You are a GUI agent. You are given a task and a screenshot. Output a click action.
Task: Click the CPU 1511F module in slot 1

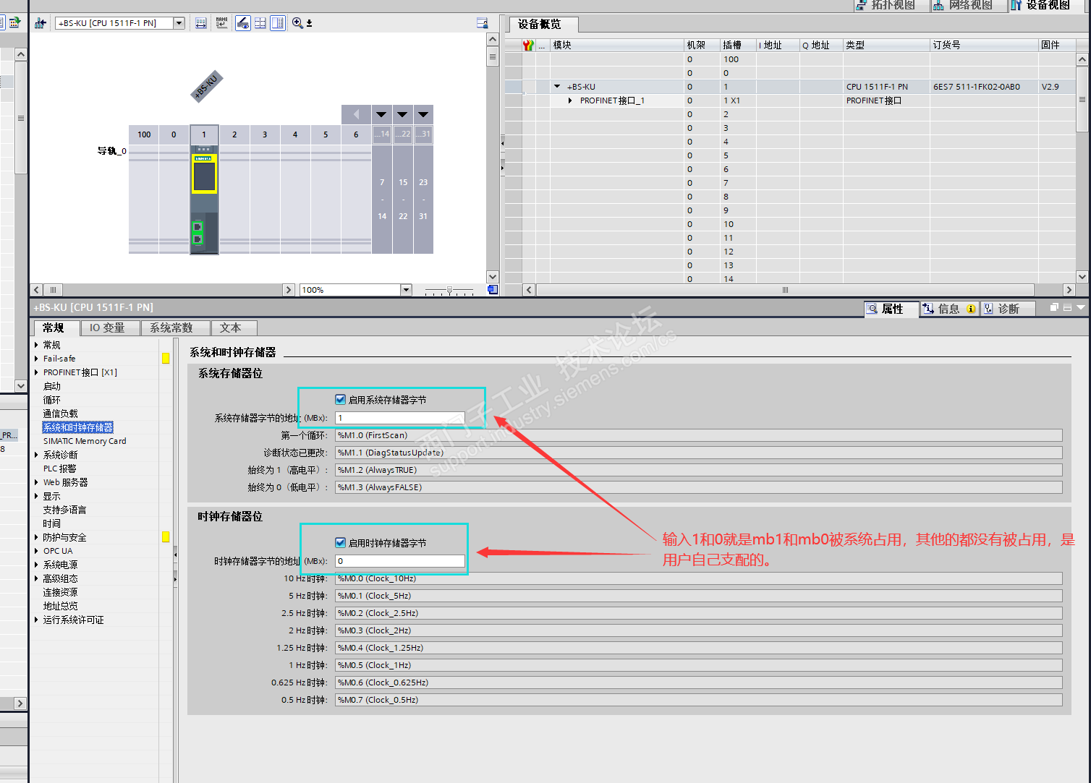[x=204, y=199]
